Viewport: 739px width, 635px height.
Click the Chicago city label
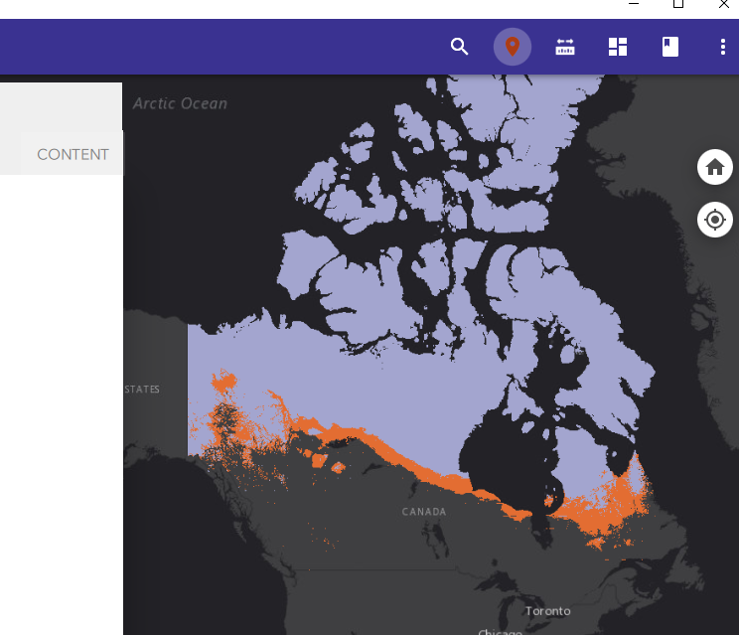499,631
